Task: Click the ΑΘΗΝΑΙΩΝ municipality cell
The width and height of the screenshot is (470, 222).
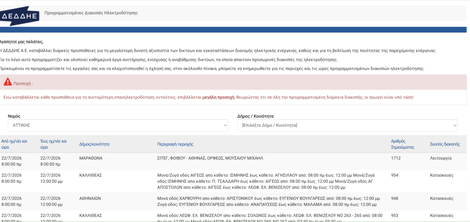Action: pos(90,198)
